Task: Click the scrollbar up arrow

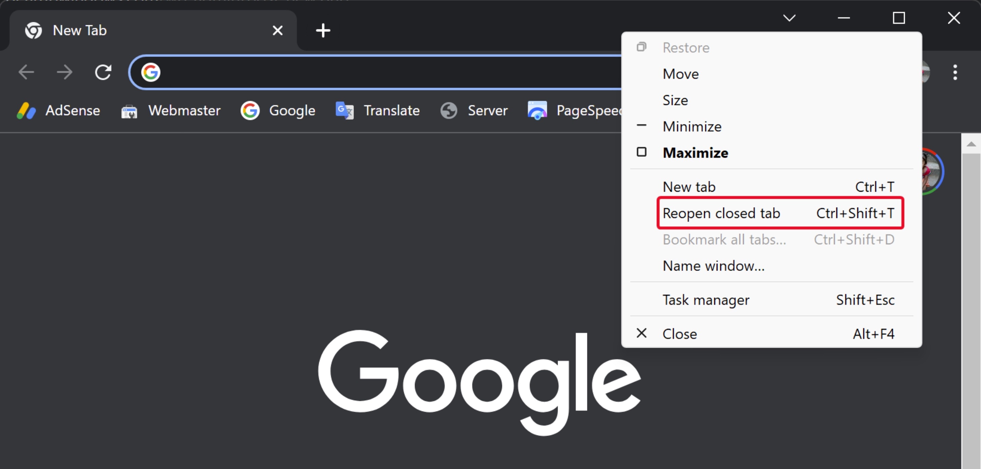Action: coord(972,144)
